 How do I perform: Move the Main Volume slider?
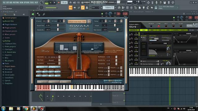(118, 30)
